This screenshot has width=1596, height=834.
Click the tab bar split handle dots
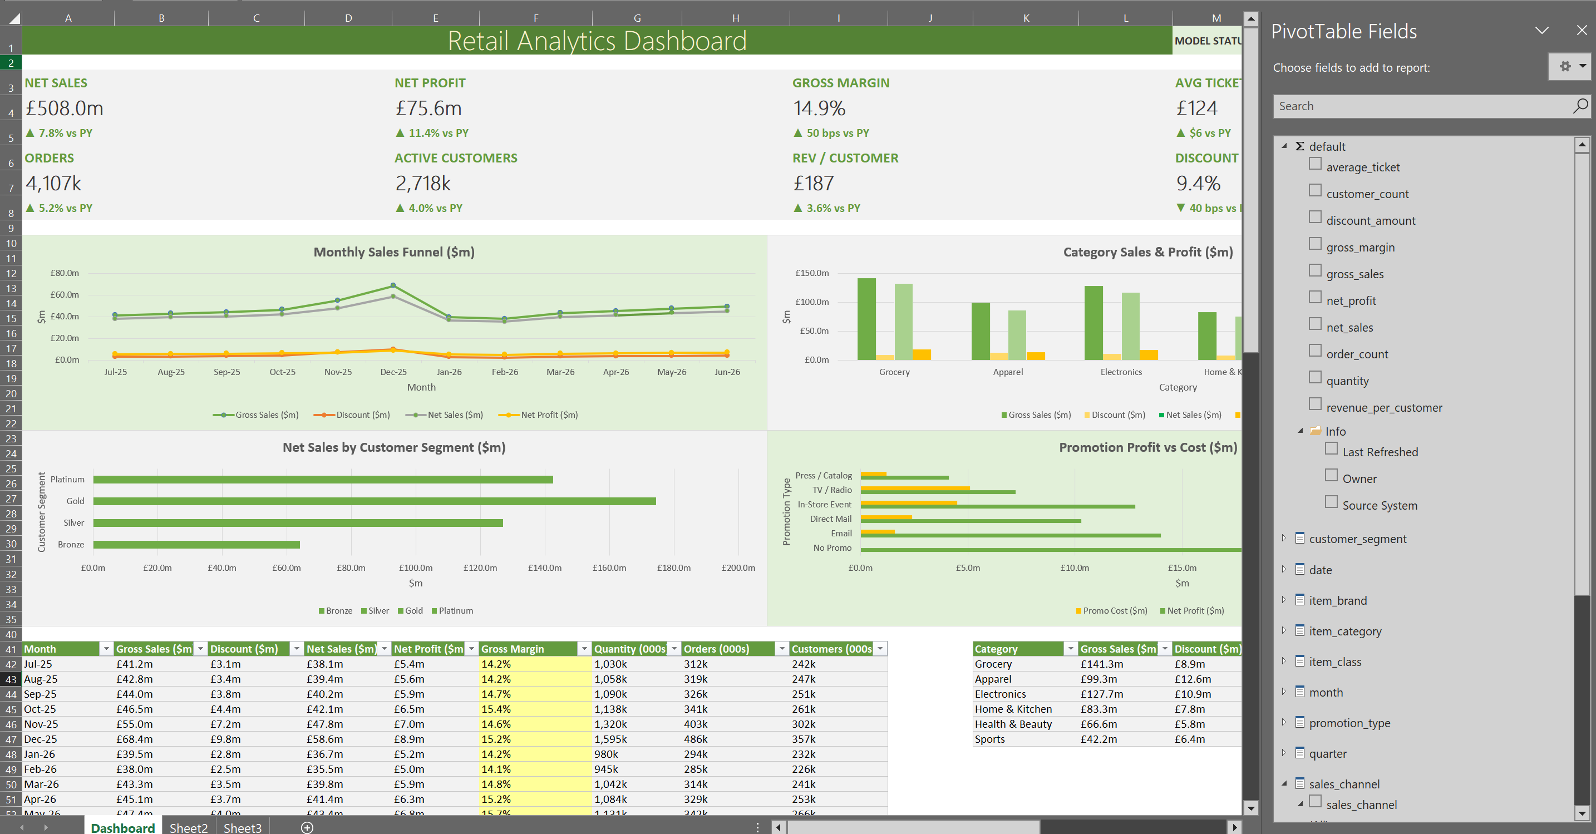[x=757, y=827]
